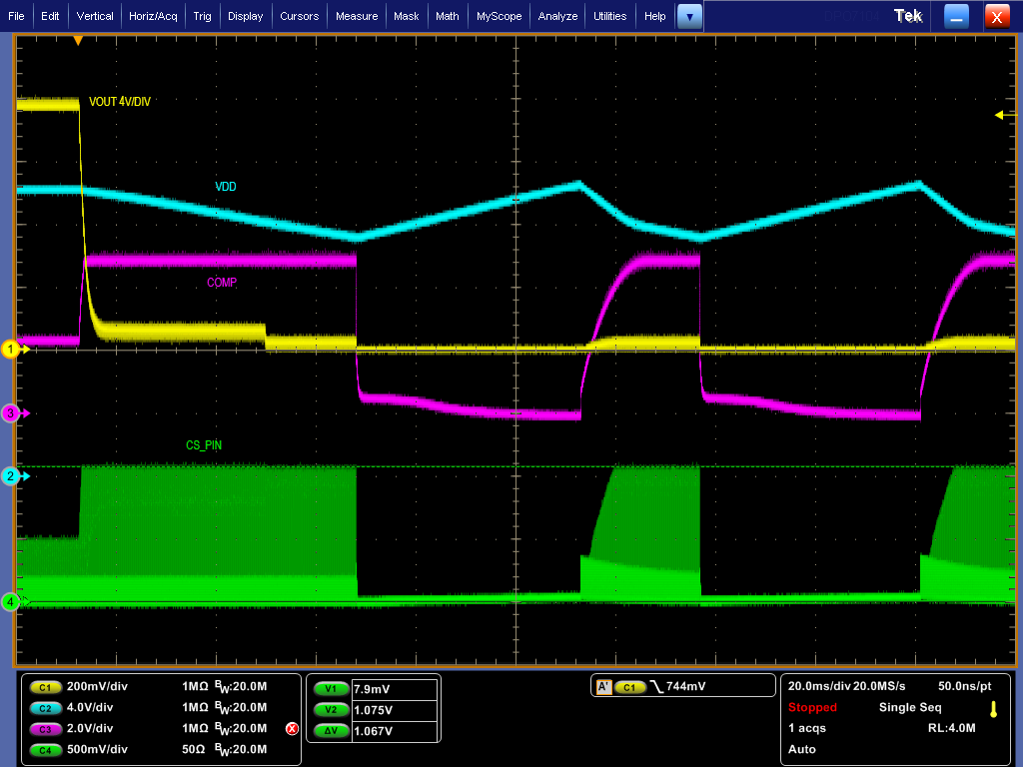Open the Measure menu

coord(356,16)
